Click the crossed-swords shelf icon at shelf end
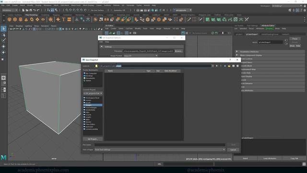 click(x=247, y=19)
